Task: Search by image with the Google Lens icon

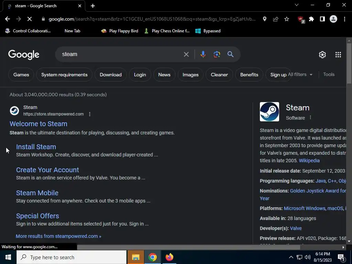Action: pos(217,54)
